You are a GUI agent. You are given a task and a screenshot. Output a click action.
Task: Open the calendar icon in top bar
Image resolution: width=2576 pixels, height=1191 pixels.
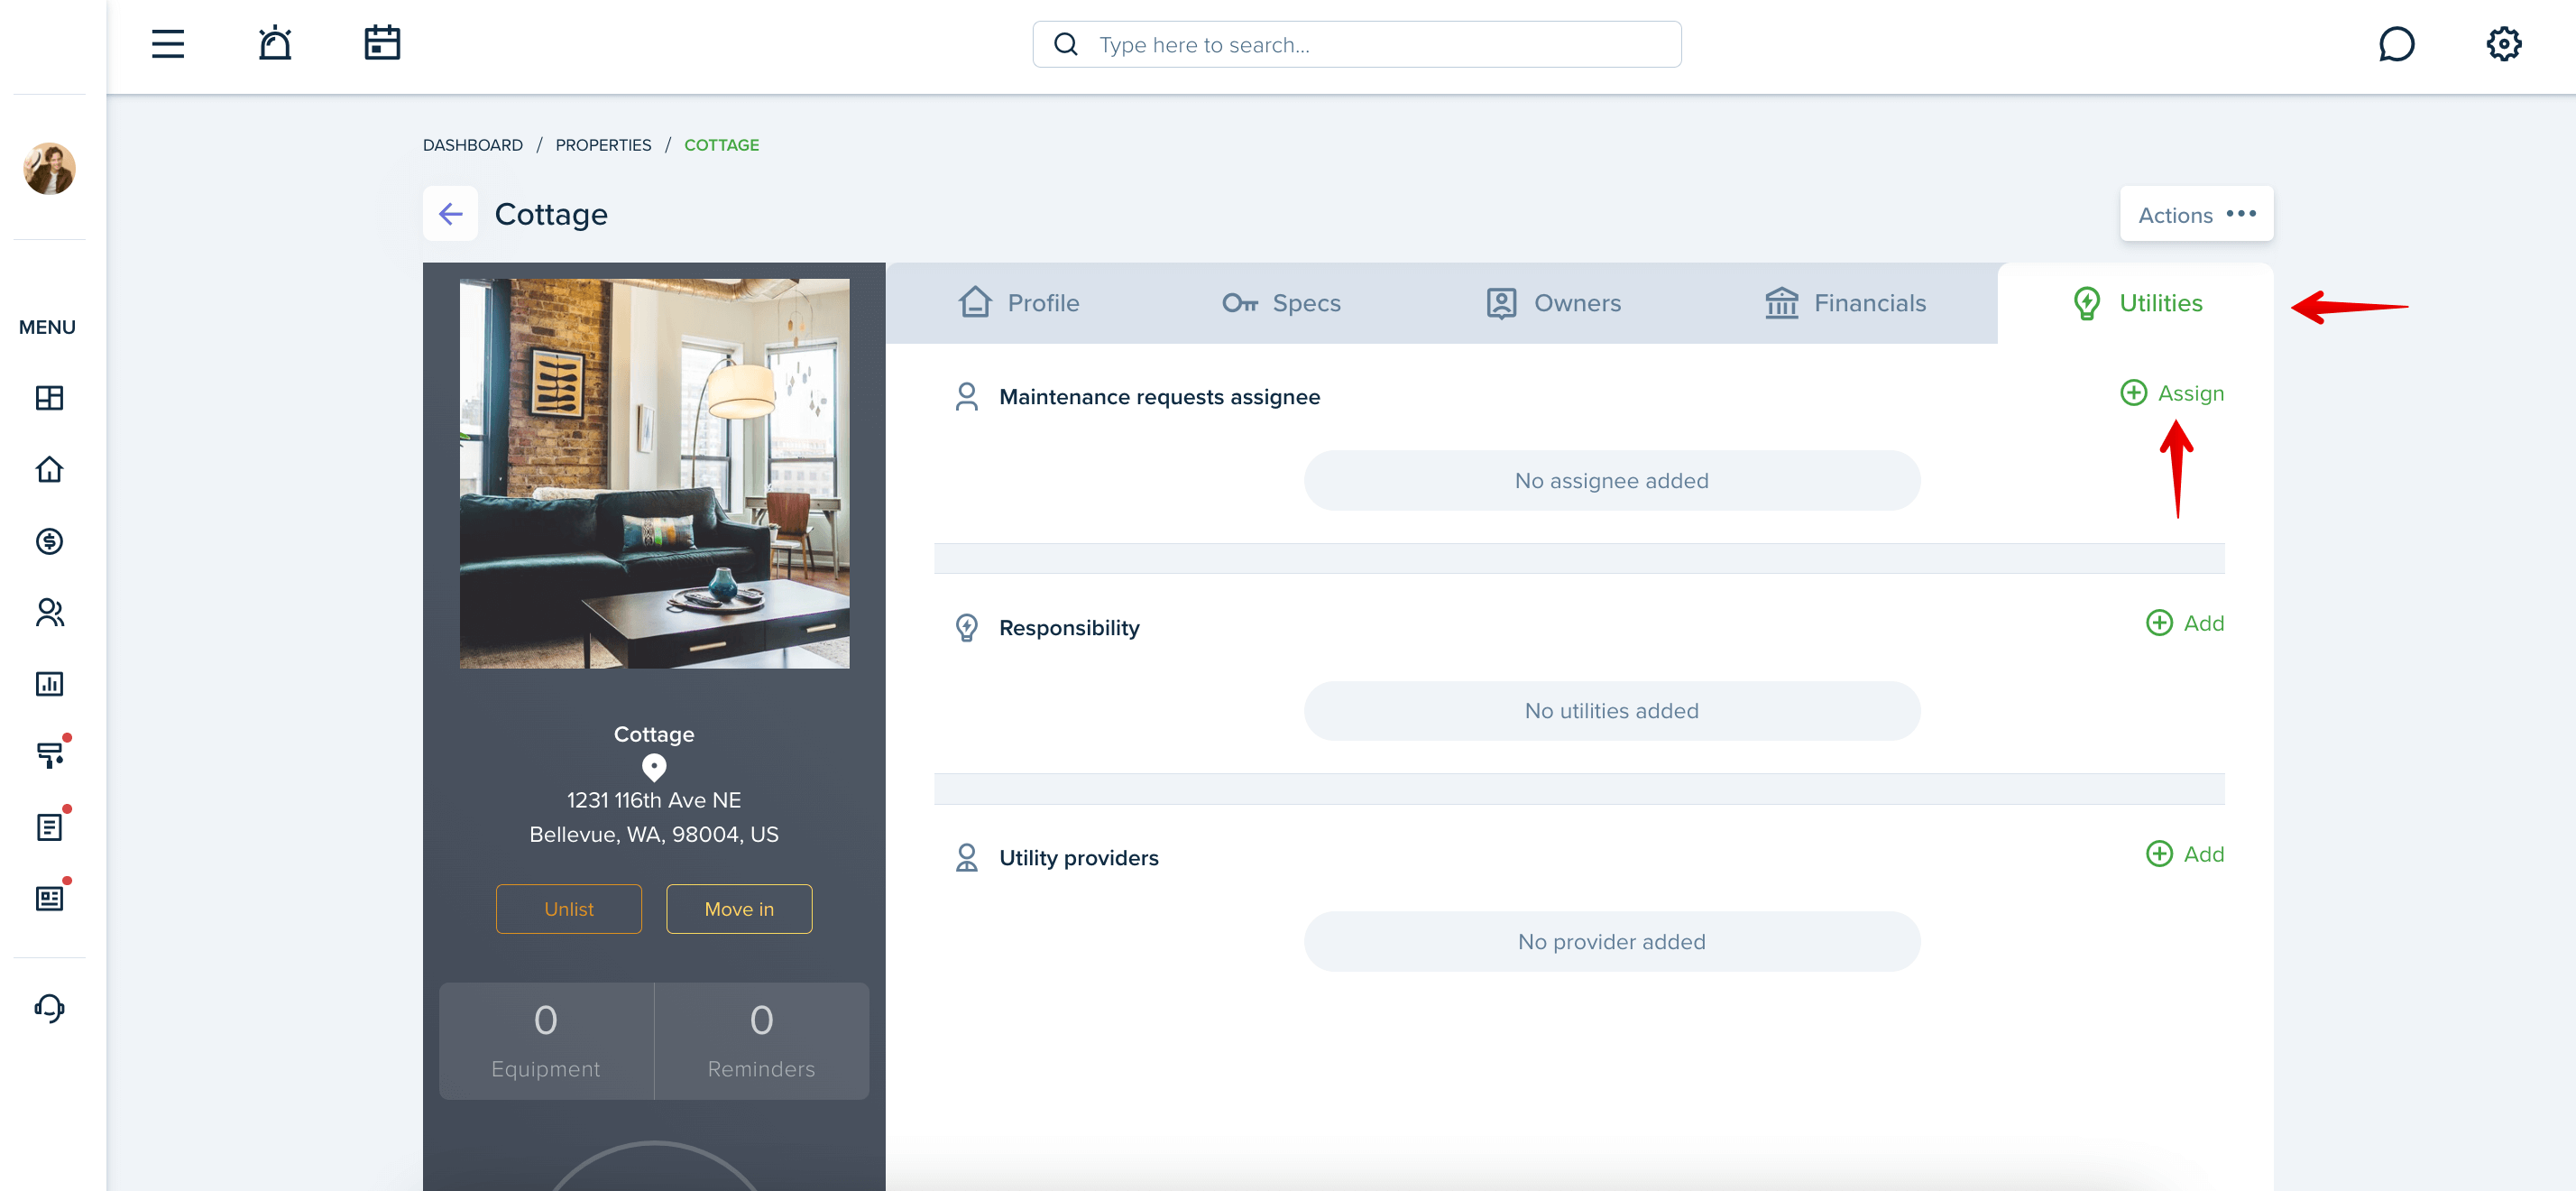tap(382, 44)
